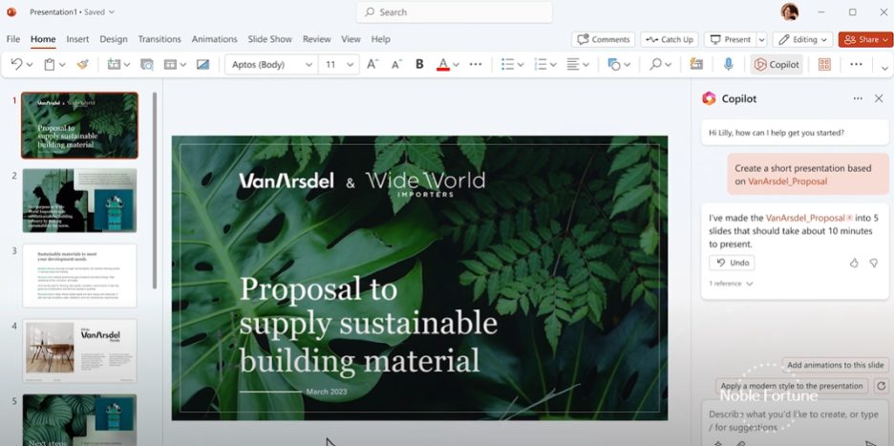The height and width of the screenshot is (446, 894).
Task: Open more ribbon commands ellipsis
Action: point(856,64)
